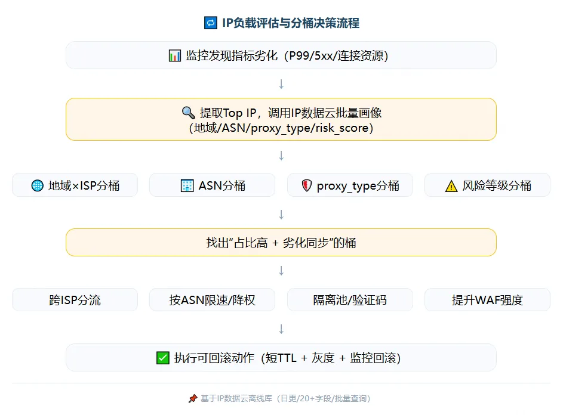The height and width of the screenshot is (415, 563).
Task: Open the 风险等级分桶 node
Action: (x=487, y=185)
